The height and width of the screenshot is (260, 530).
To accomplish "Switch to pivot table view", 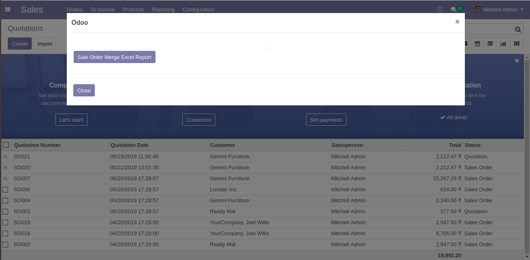I will pyautogui.click(x=490, y=44).
